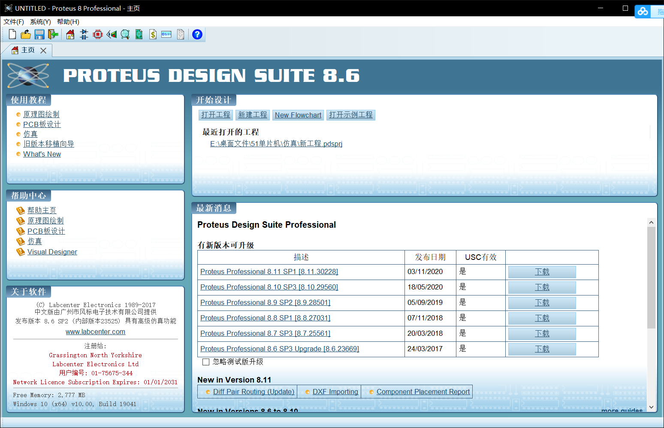Open Design Explorer green document icon
The image size is (664, 428).
coord(139,34)
